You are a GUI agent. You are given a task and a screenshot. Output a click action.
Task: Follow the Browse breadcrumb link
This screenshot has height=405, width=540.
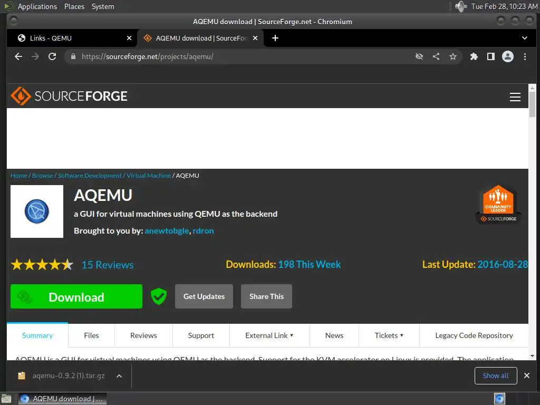click(42, 176)
